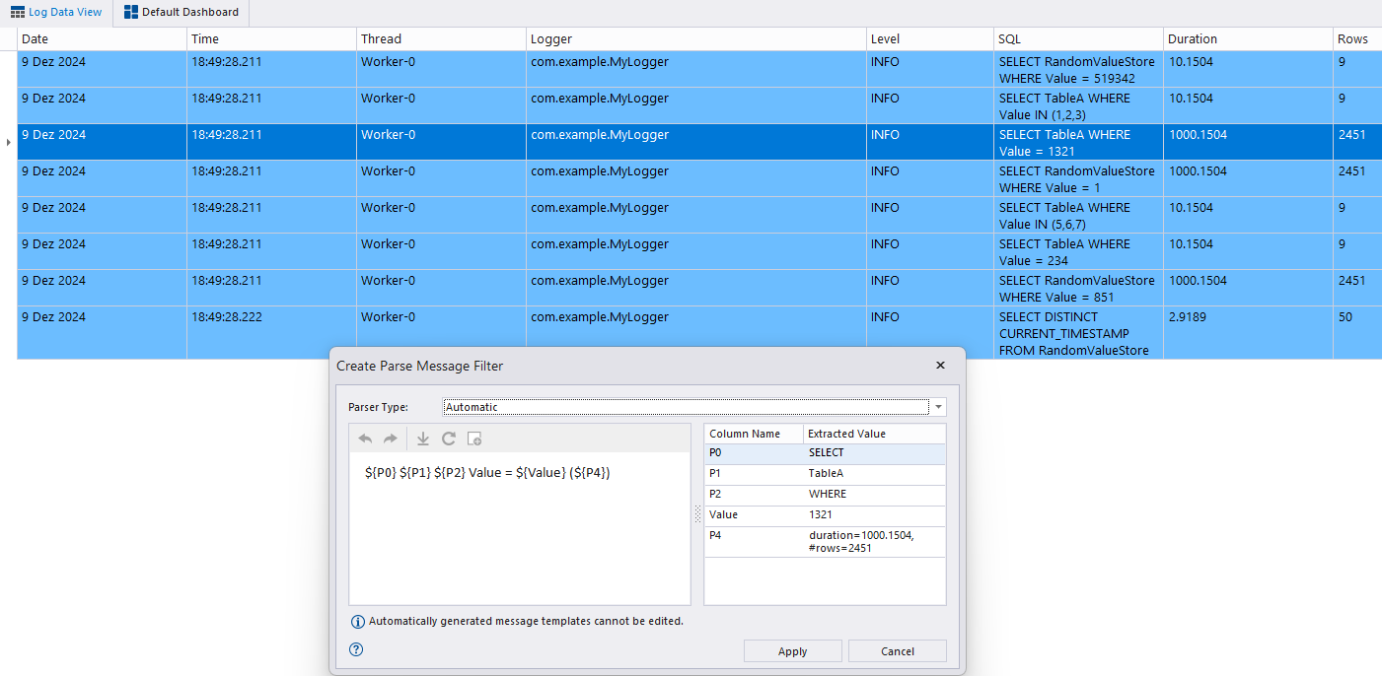Viewport: 1382px width, 676px height.
Task: Select the P1 row with TableA value
Action: click(x=826, y=474)
